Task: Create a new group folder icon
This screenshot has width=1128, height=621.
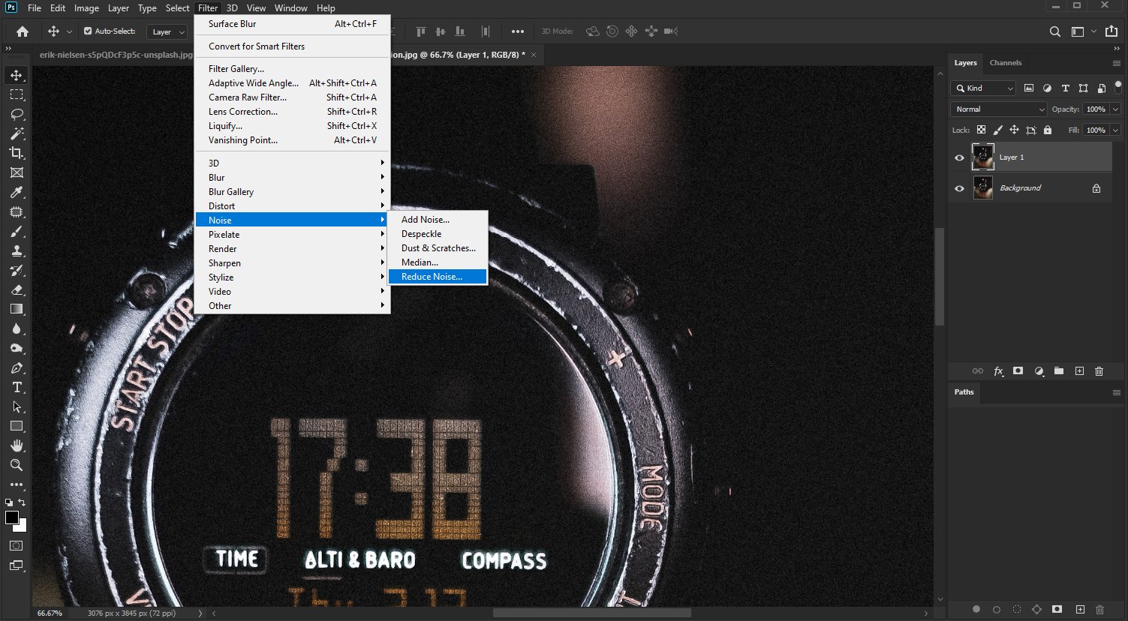Action: pos(1059,371)
